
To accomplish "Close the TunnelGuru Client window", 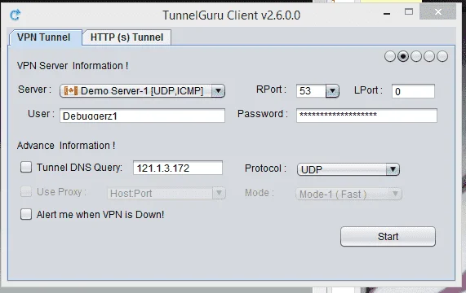I will click(437, 12).
